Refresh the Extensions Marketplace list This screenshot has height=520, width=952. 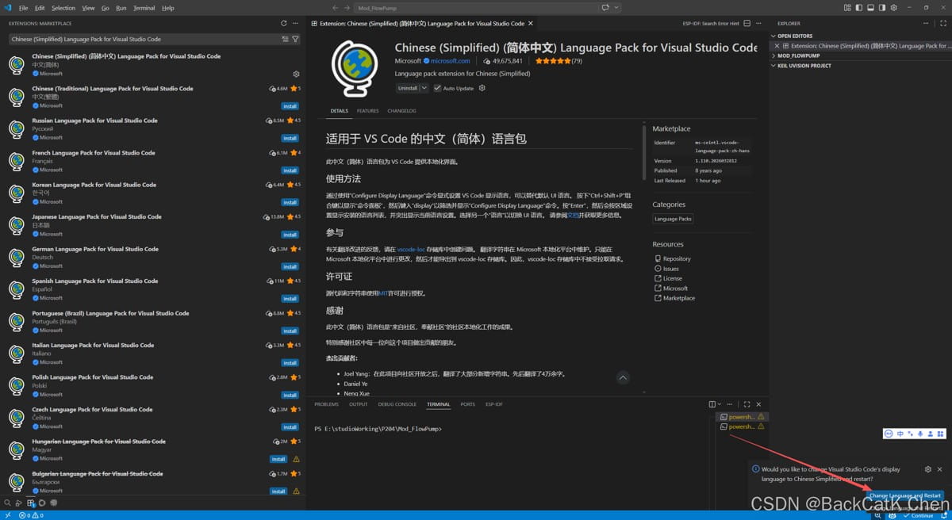[x=284, y=23]
